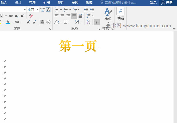Apply the blue font color A
177x123 pixels.
pyautogui.click(x=8, y=22)
